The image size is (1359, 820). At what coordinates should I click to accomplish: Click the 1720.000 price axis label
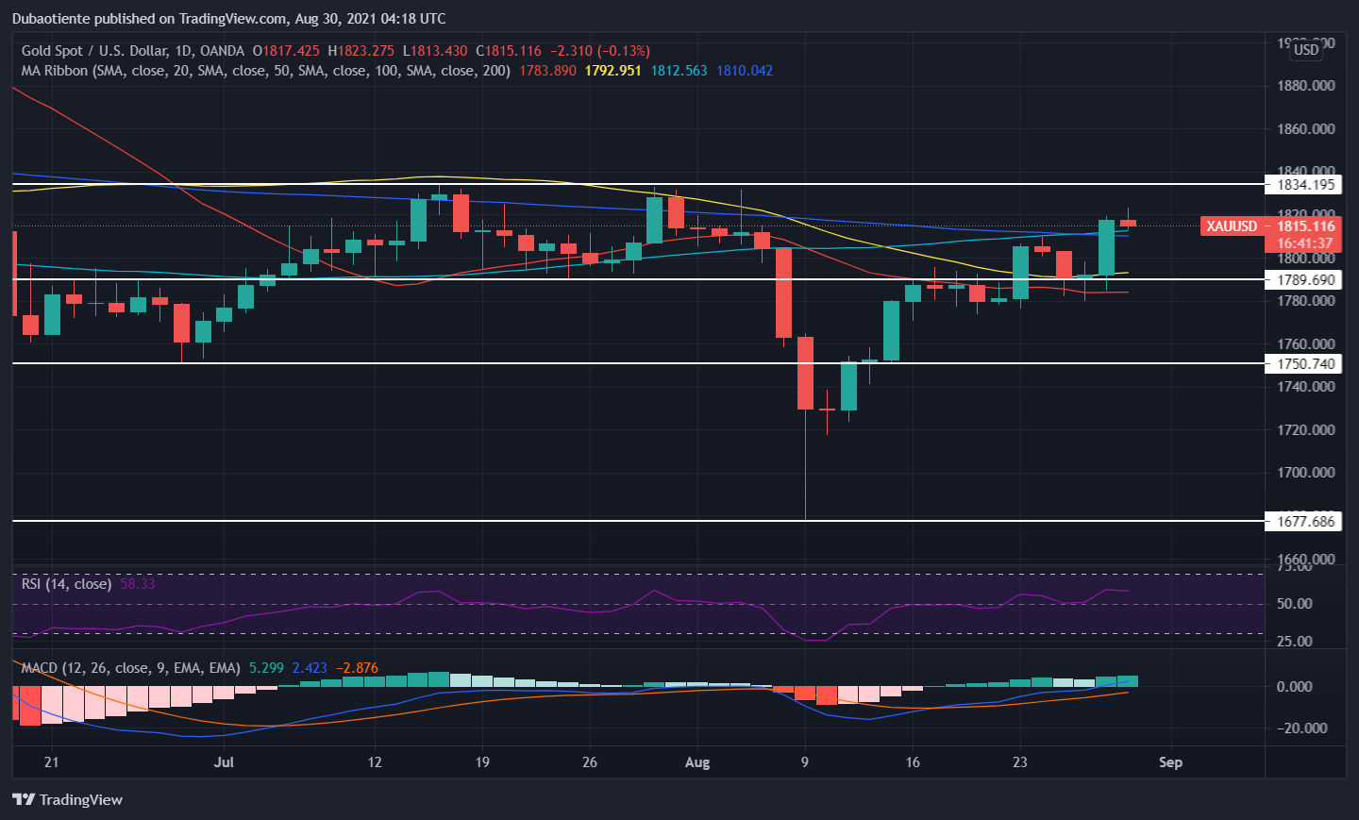(x=1306, y=430)
